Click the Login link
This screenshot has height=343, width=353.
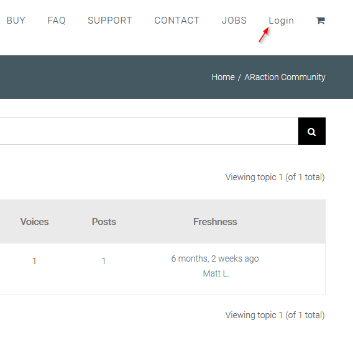point(281,21)
